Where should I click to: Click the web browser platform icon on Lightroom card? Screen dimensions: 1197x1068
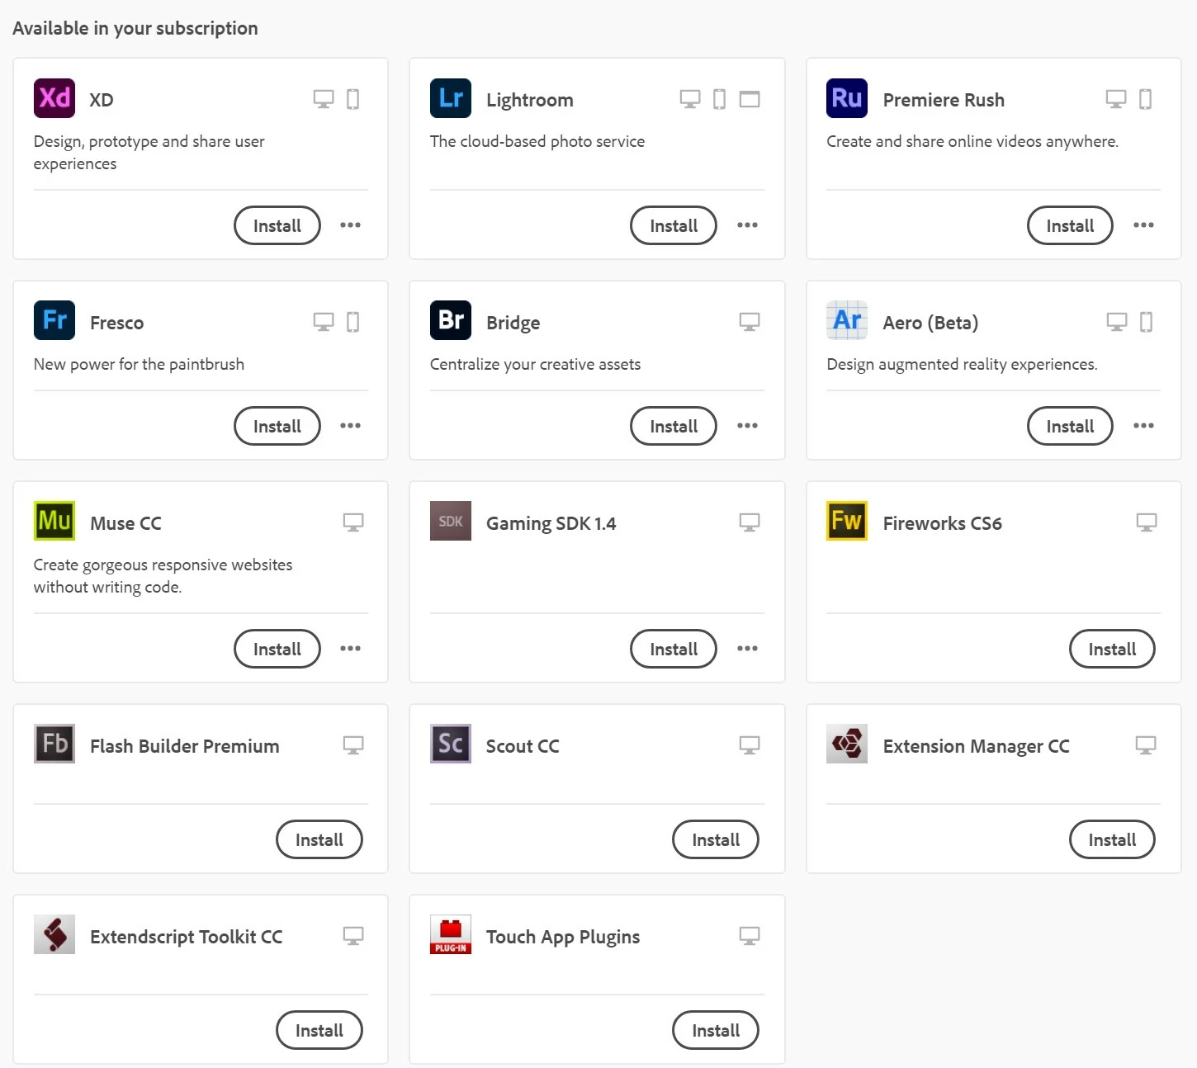(x=750, y=99)
